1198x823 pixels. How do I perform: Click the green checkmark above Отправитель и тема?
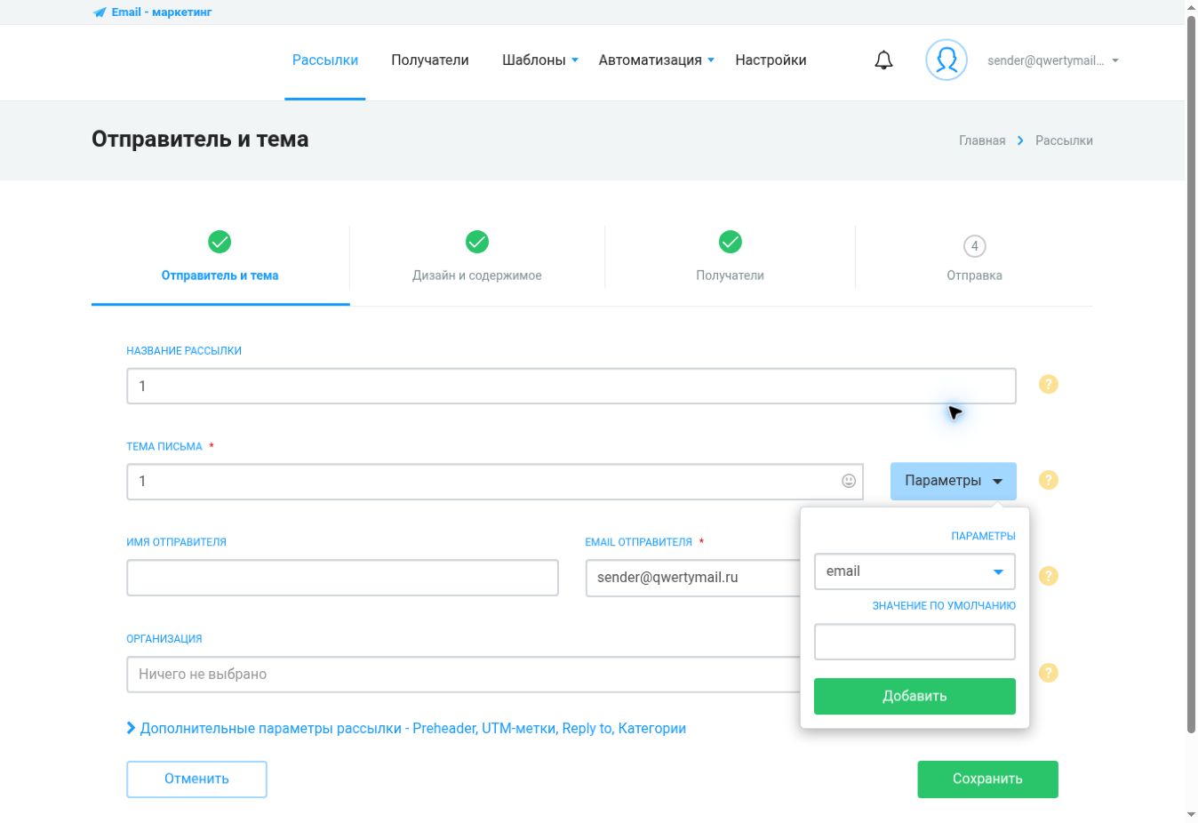[x=220, y=242]
